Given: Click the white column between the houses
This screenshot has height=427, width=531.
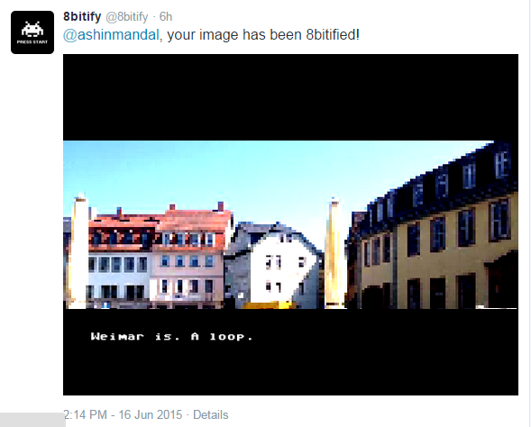Looking at the screenshot, I should click(x=334, y=253).
